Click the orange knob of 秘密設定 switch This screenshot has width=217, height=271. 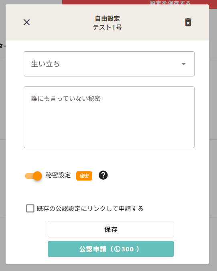click(37, 176)
